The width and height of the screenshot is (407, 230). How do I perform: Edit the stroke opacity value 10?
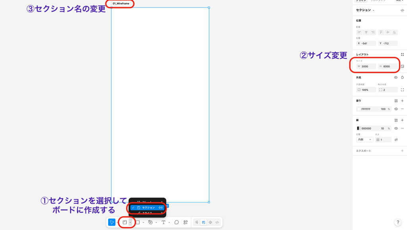tap(383, 128)
